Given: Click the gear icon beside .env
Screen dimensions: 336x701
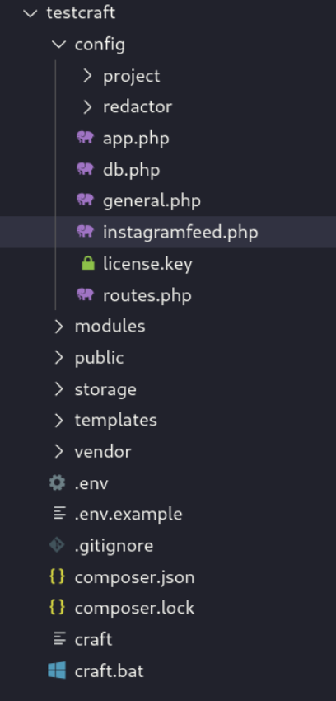Looking at the screenshot, I should tap(57, 482).
